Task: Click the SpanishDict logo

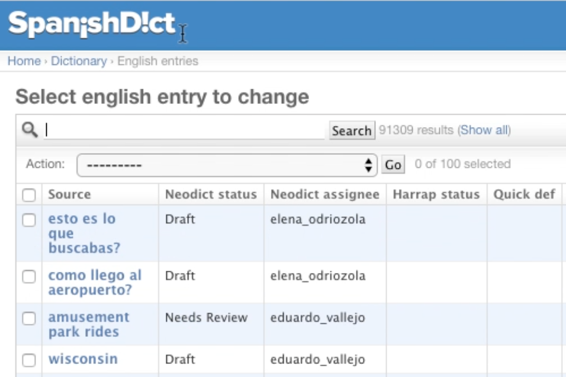Action: [92, 24]
